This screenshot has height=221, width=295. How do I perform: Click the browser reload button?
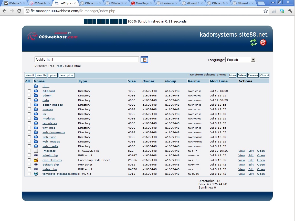19,11
